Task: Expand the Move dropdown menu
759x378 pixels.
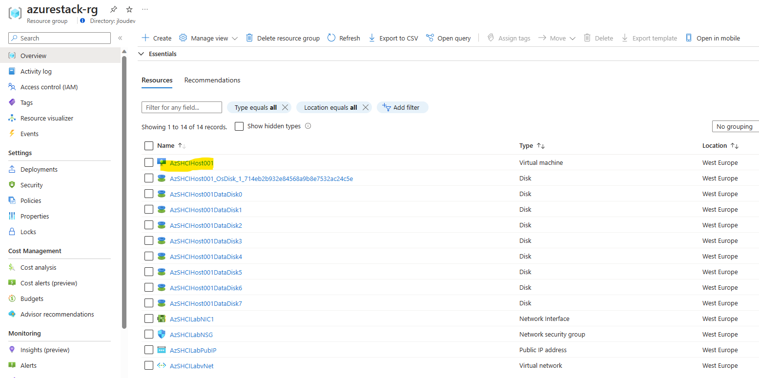Action: pos(556,38)
